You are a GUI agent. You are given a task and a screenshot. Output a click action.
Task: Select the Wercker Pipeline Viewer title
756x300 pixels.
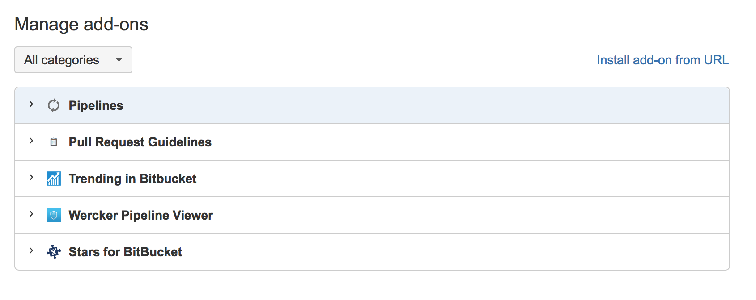(x=140, y=216)
